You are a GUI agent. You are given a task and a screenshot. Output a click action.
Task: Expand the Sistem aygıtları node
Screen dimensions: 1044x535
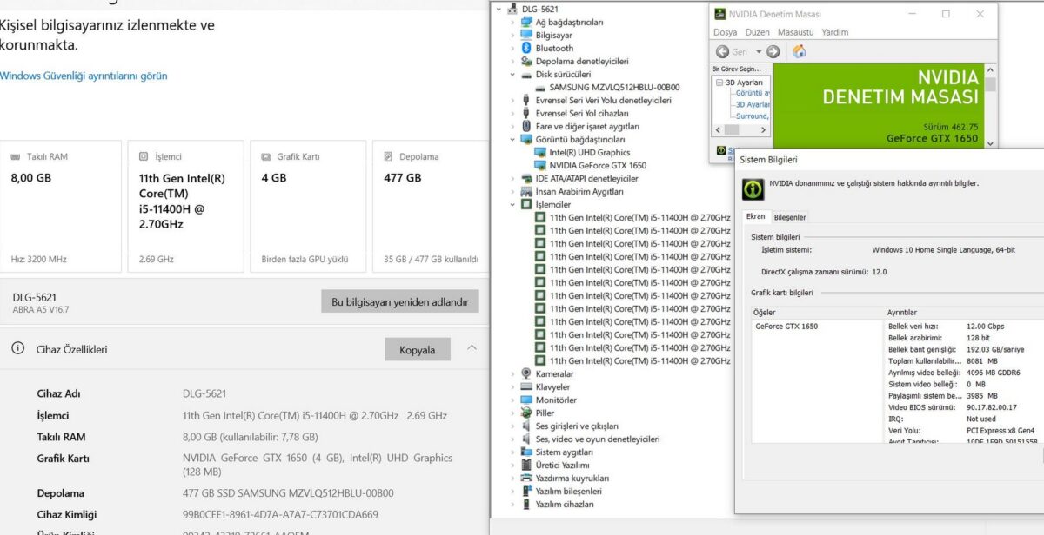point(512,452)
